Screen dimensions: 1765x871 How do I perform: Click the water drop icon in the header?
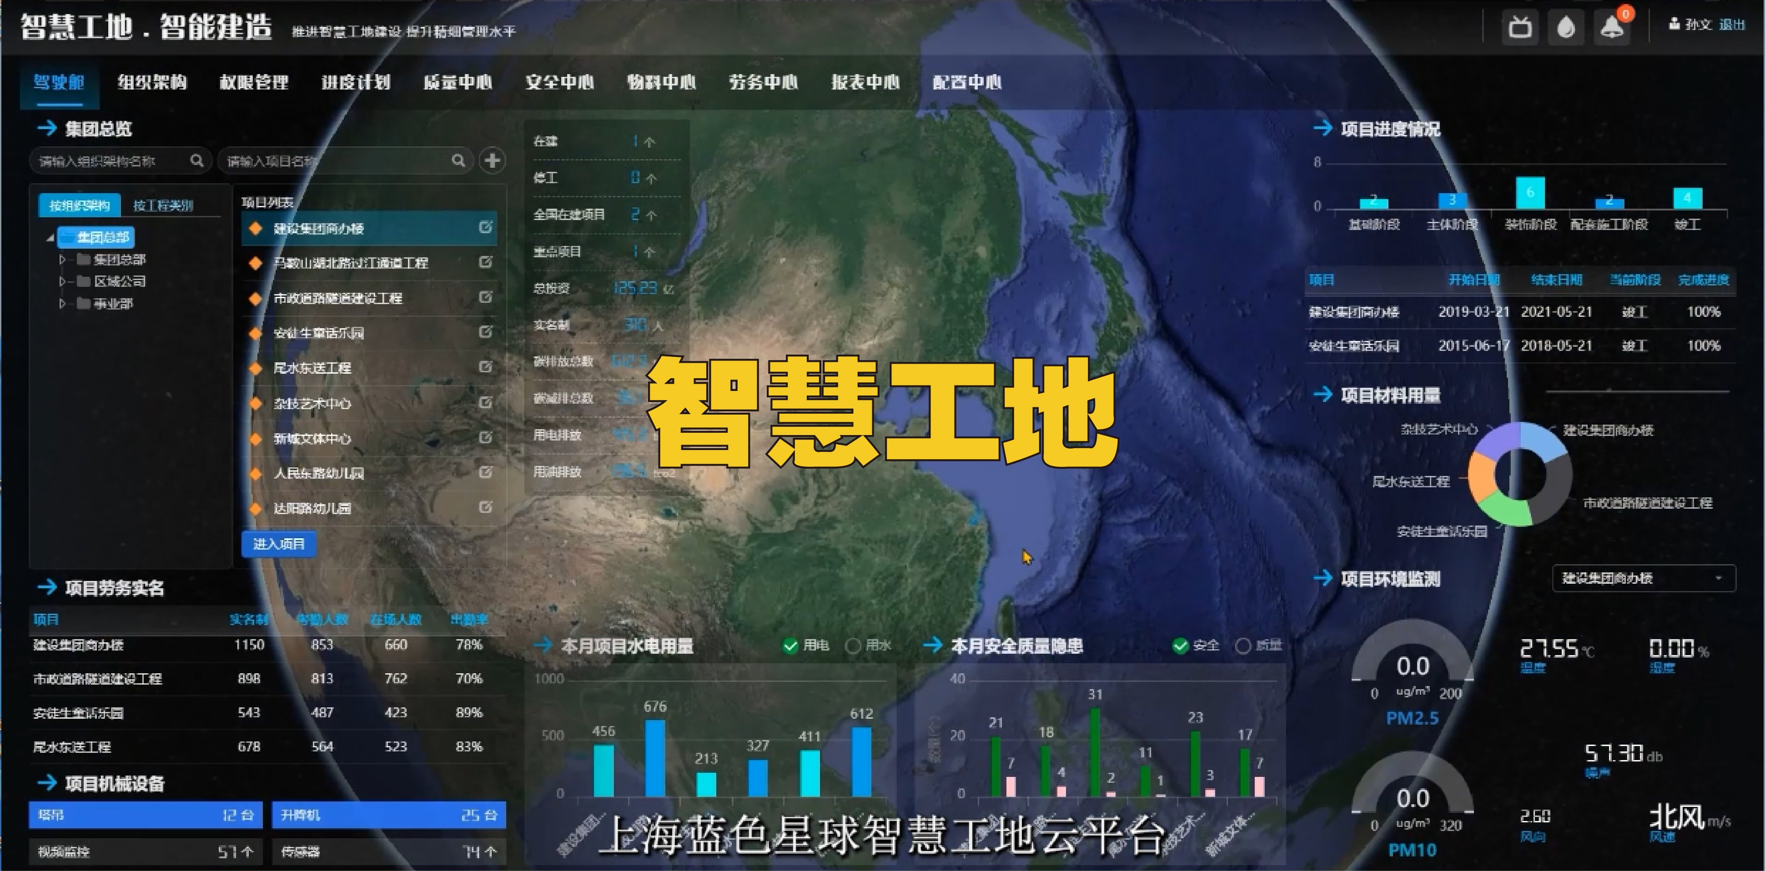click(1566, 27)
